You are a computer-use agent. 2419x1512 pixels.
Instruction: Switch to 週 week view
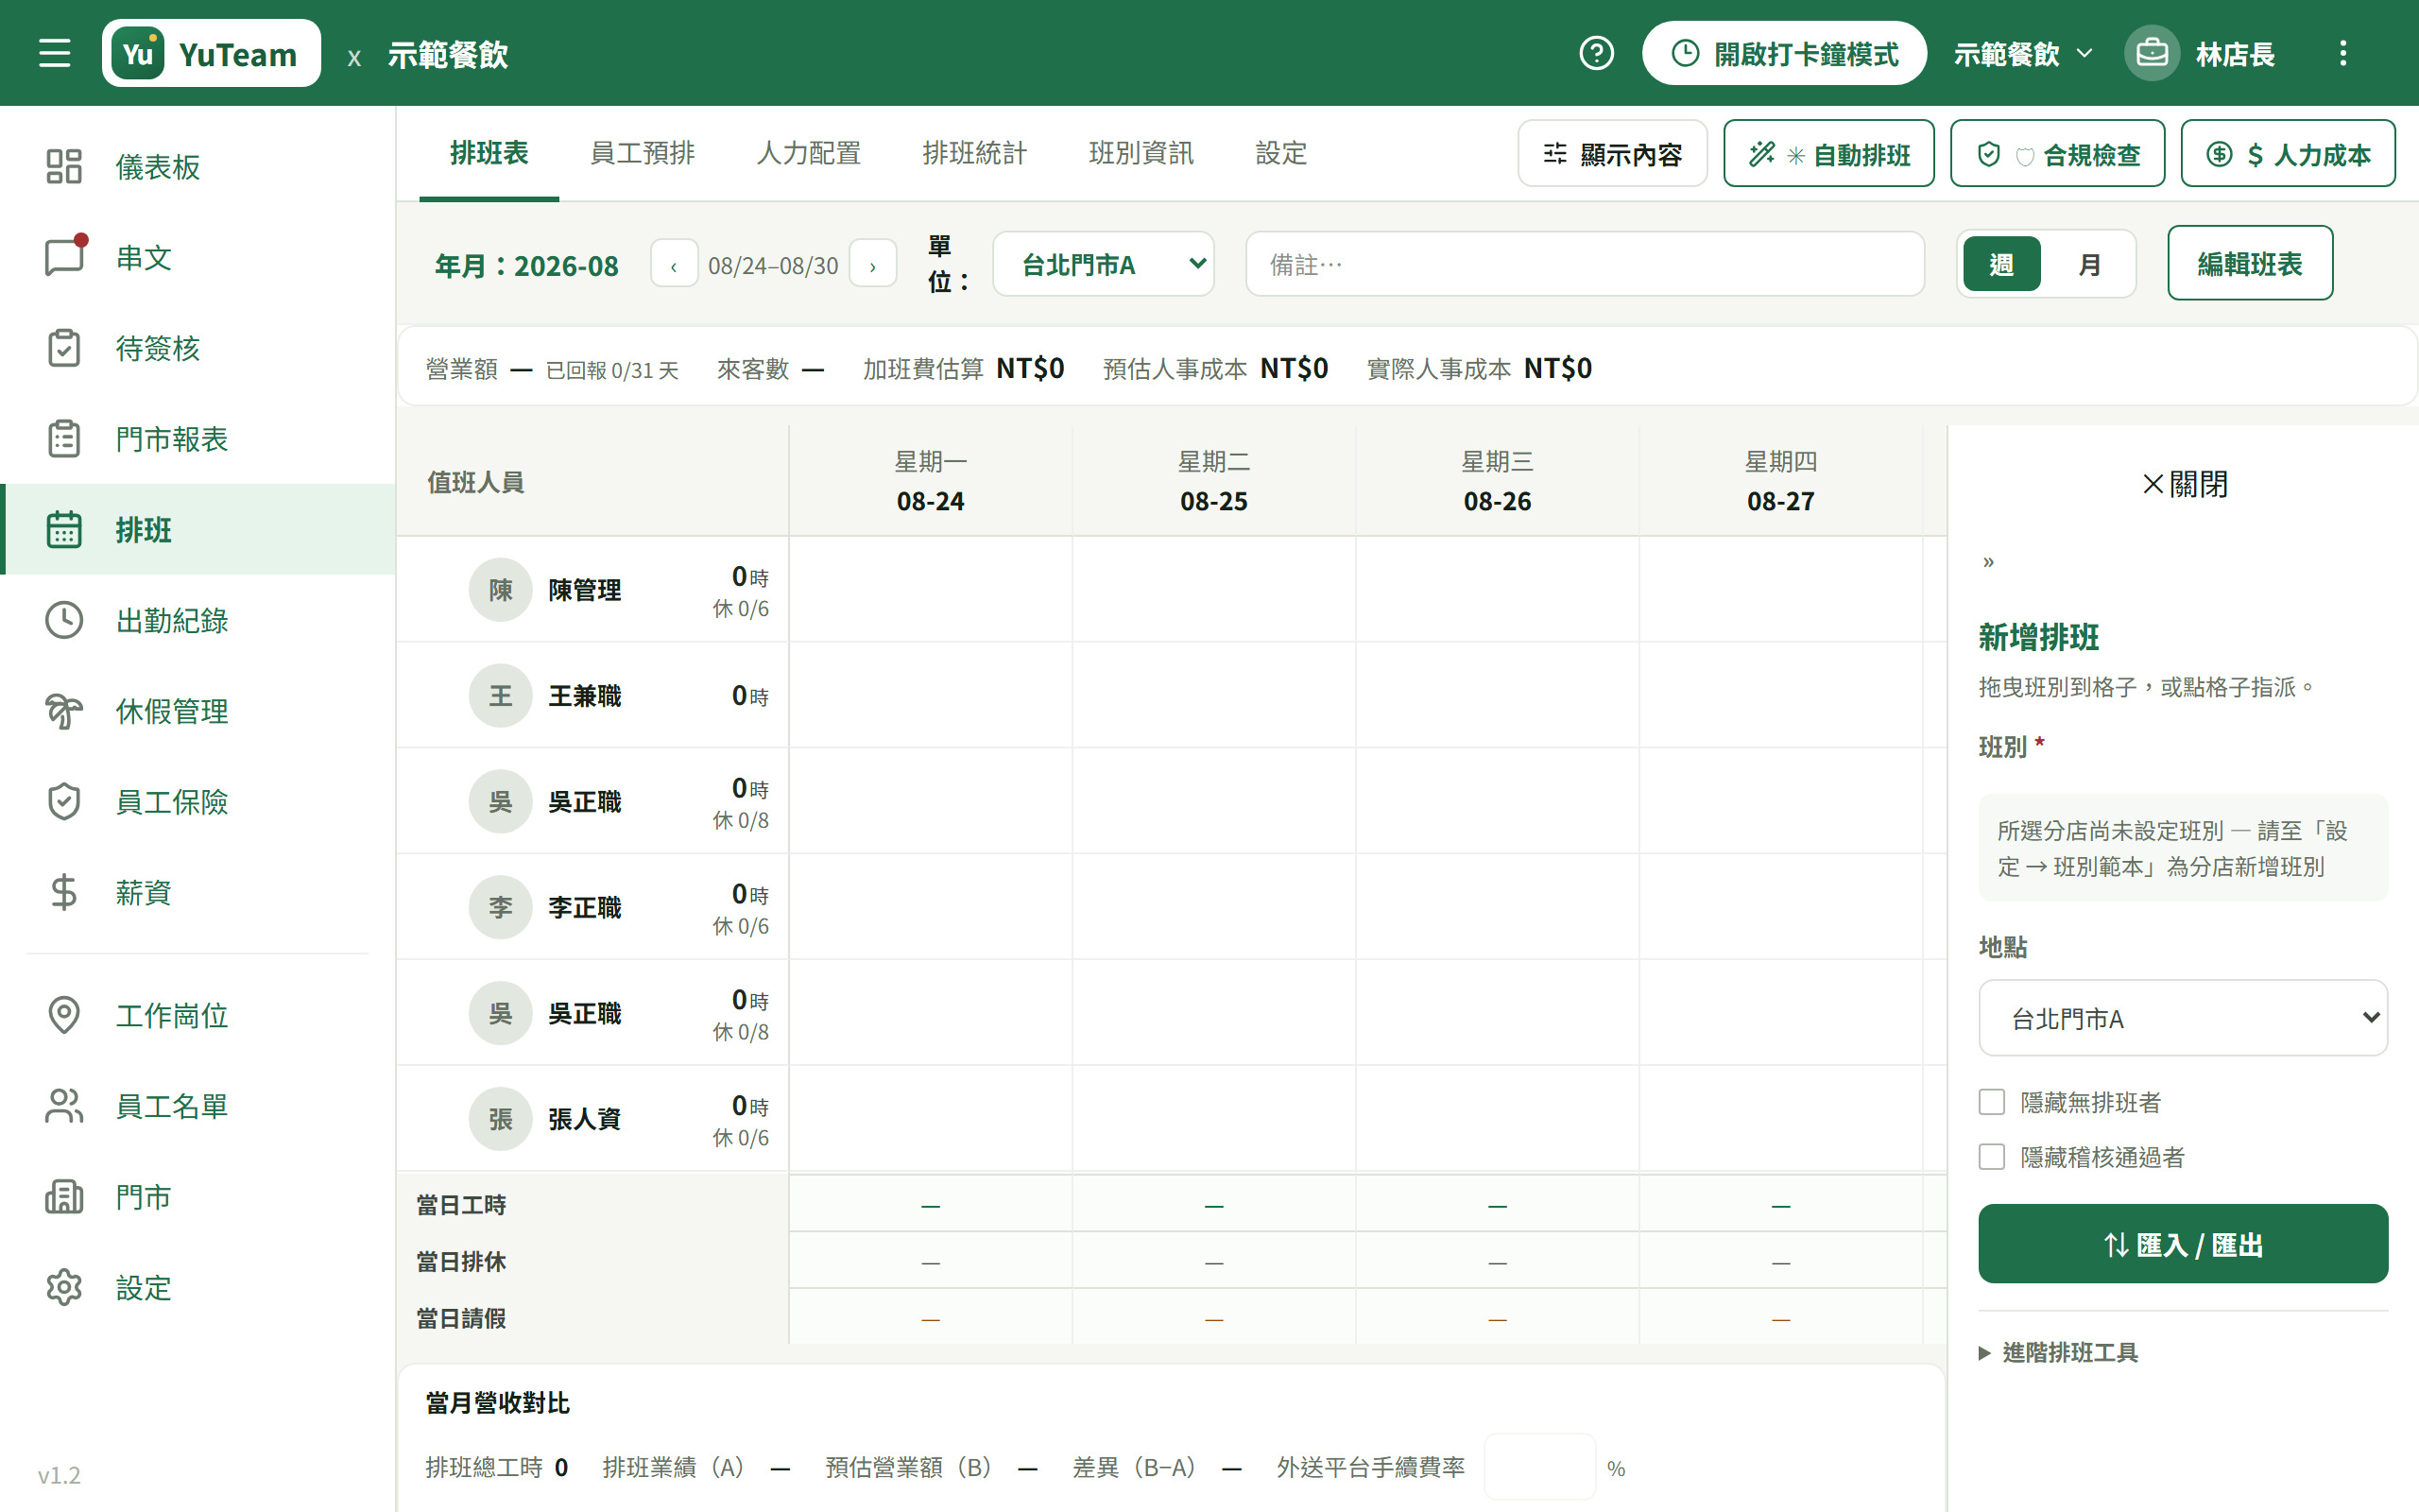[x=2001, y=265]
